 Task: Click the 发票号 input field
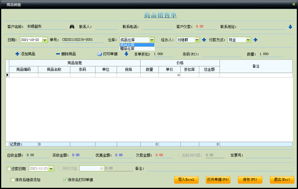coord(269,156)
